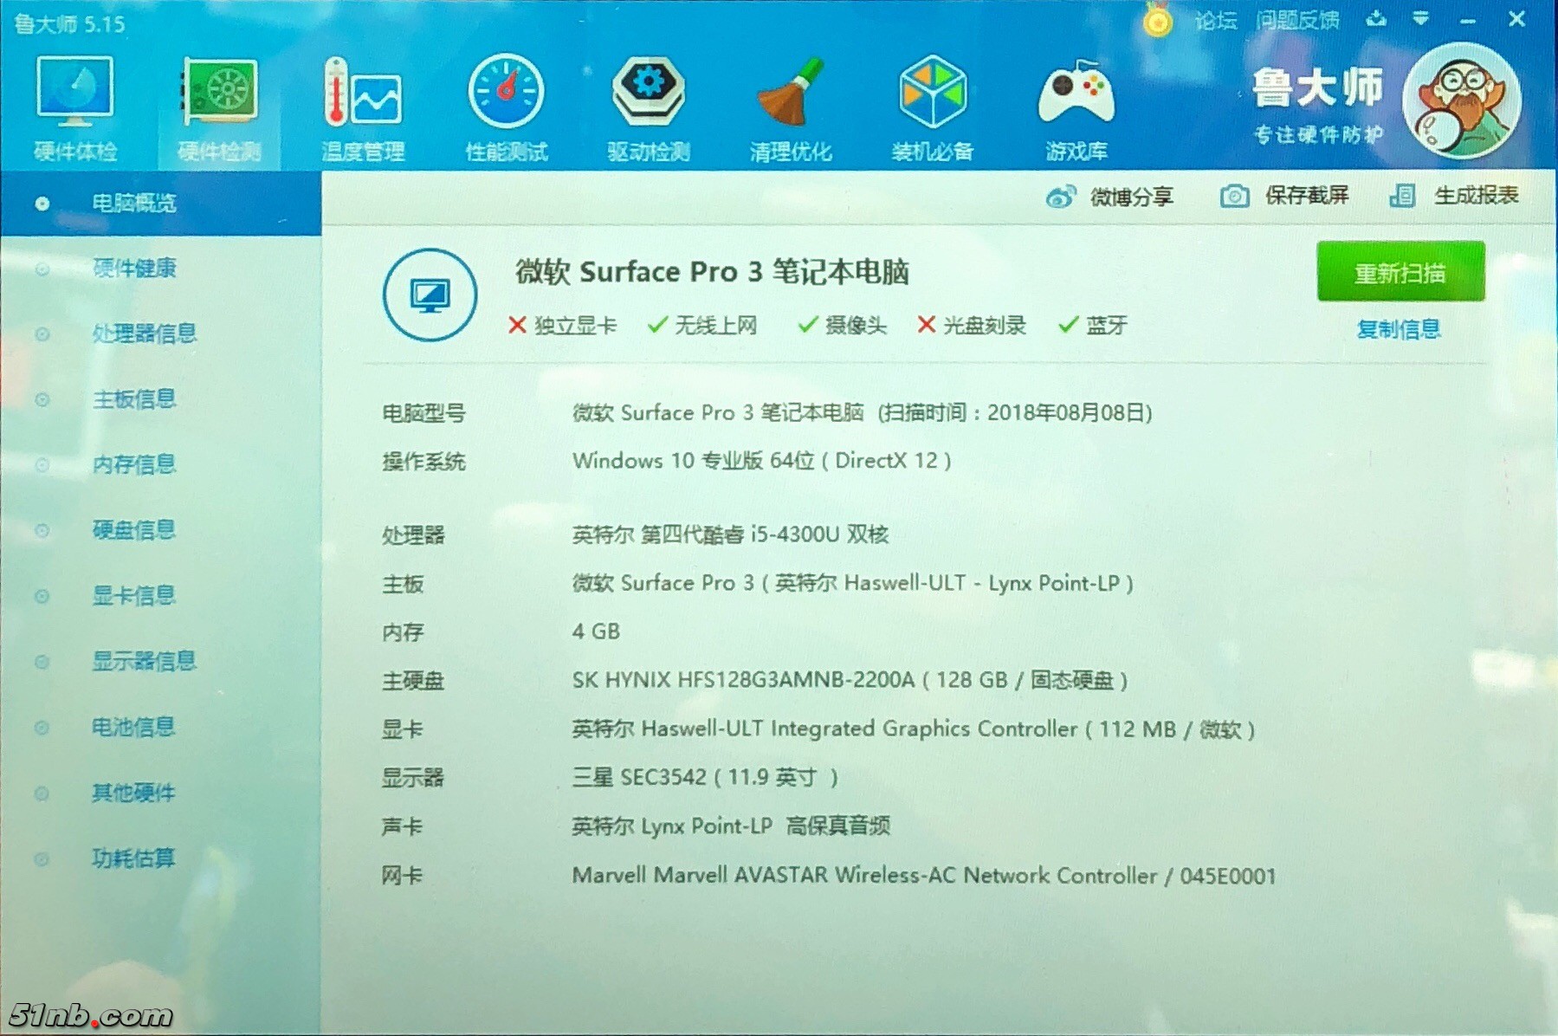Open the title bar dropdown menu arrow
The image size is (1558, 1036).
click(1420, 19)
